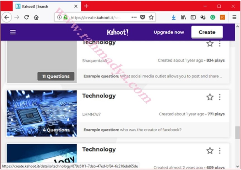The height and width of the screenshot is (170, 241).
Task: Favorite the Technology kahoot by LHMN7u7
Action: [x=210, y=97]
